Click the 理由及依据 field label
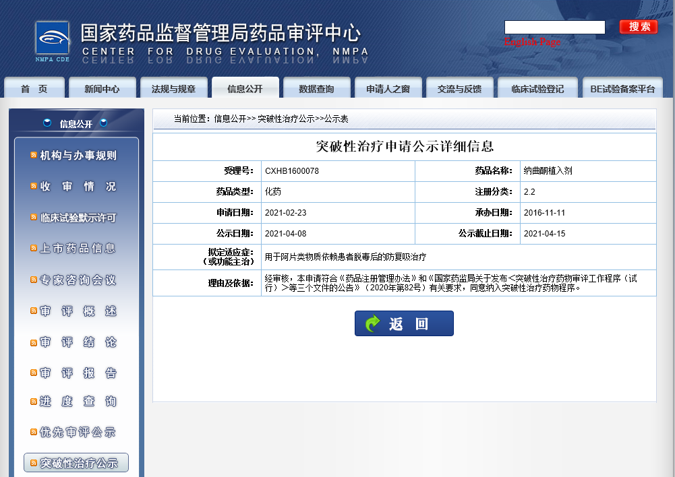675x477 pixels. 231,283
